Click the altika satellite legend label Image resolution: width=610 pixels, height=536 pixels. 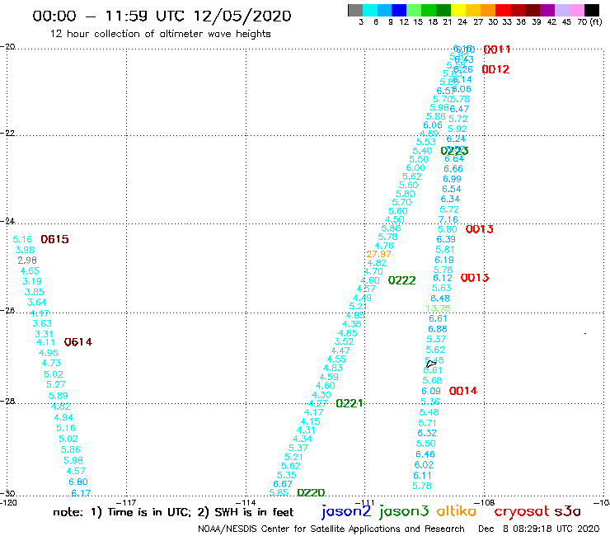click(456, 511)
